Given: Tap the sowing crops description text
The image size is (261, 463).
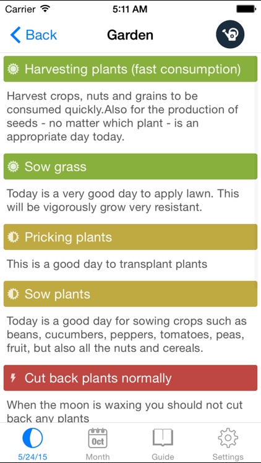Looking at the screenshot, I should 127,335.
